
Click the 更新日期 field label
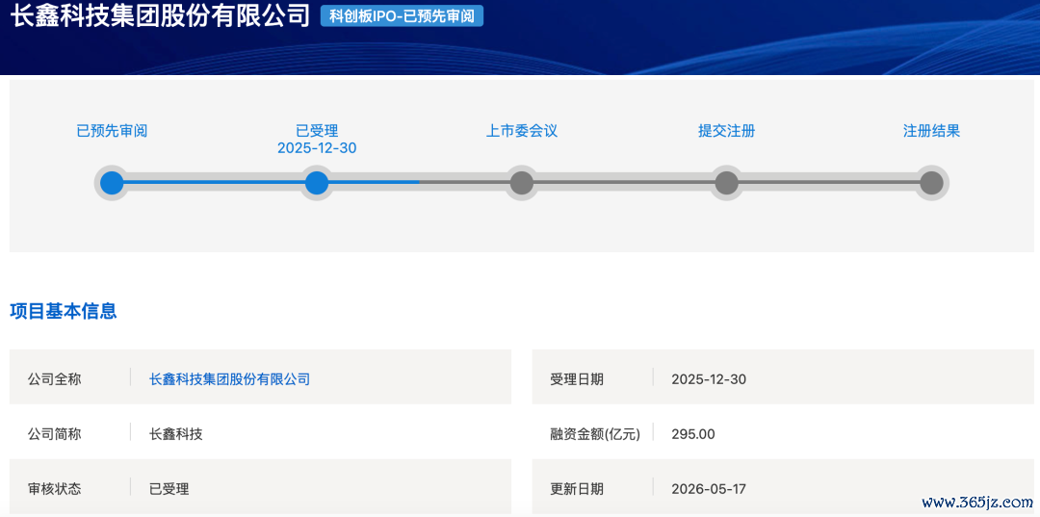coord(577,489)
